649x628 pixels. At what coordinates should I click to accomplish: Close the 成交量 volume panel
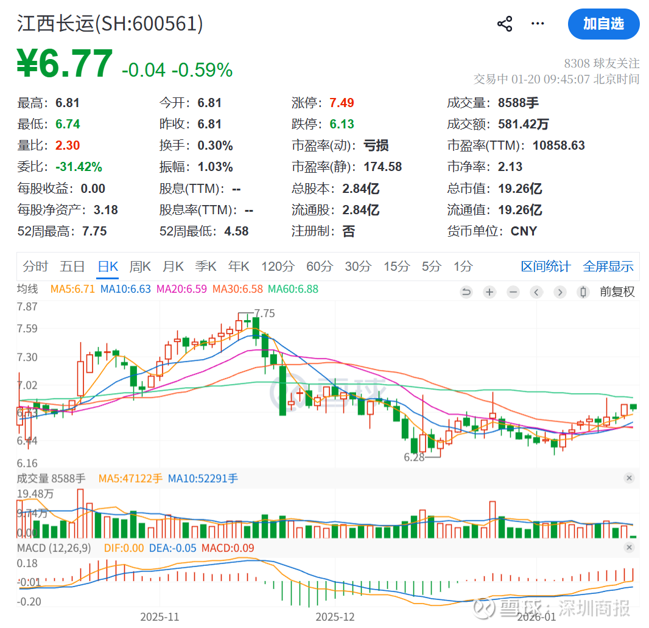(x=629, y=478)
